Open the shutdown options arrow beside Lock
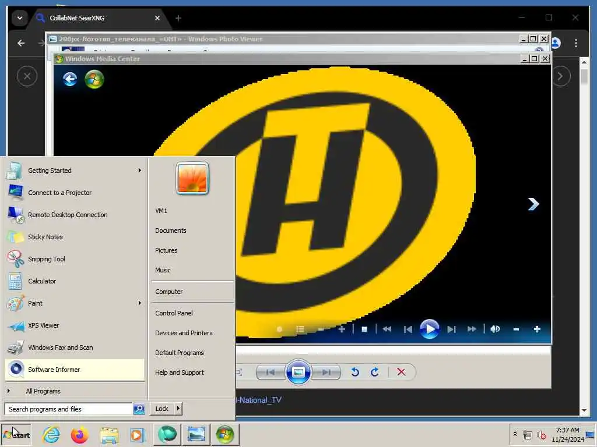The width and height of the screenshot is (597, 447). coord(178,409)
